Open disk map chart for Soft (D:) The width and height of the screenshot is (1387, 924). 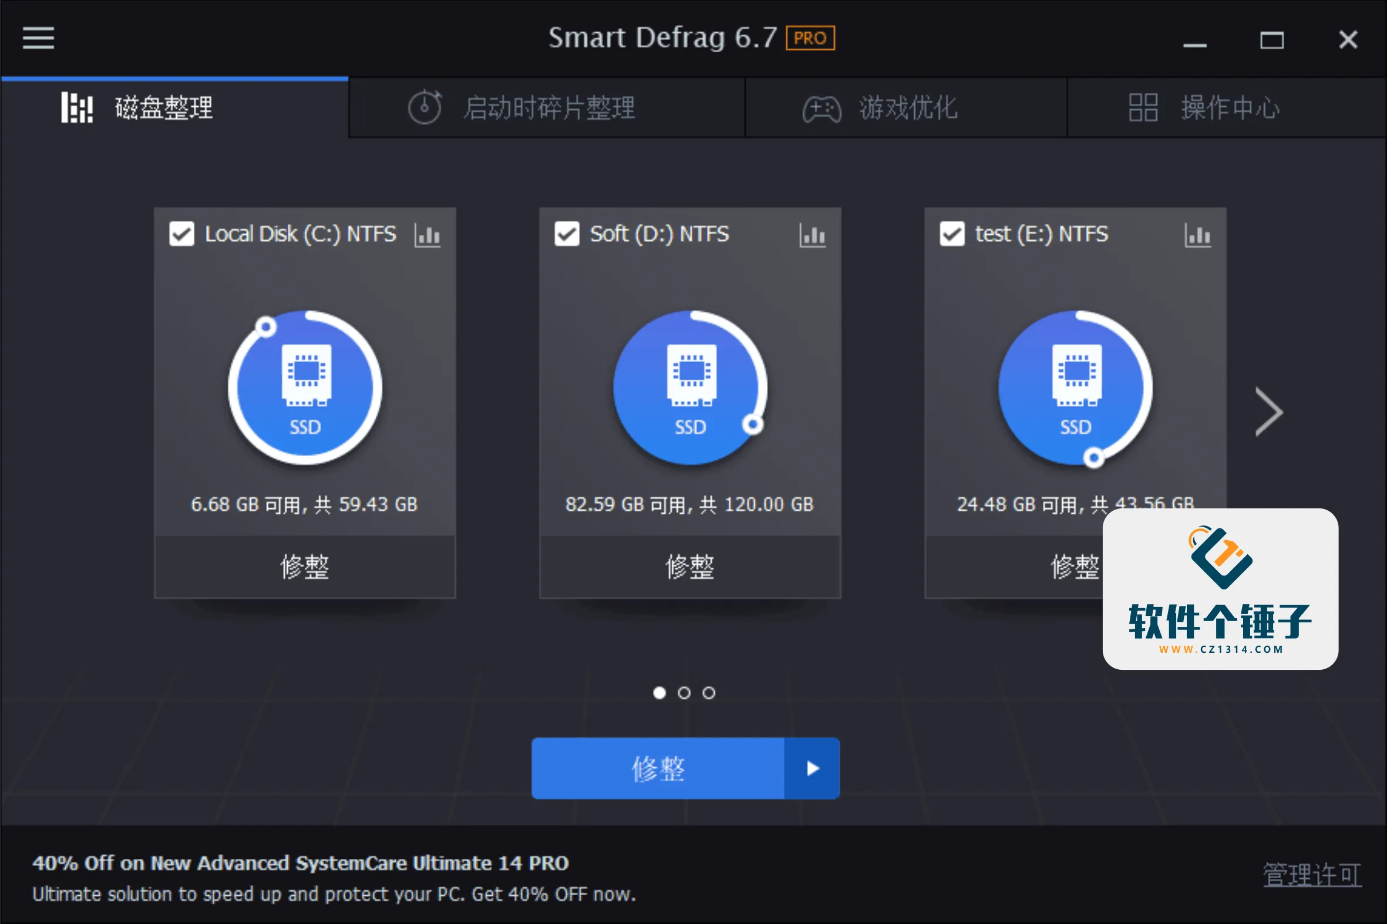(812, 236)
